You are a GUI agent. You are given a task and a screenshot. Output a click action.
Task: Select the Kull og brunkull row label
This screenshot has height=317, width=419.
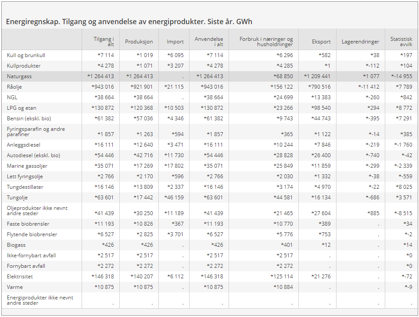click(26, 55)
